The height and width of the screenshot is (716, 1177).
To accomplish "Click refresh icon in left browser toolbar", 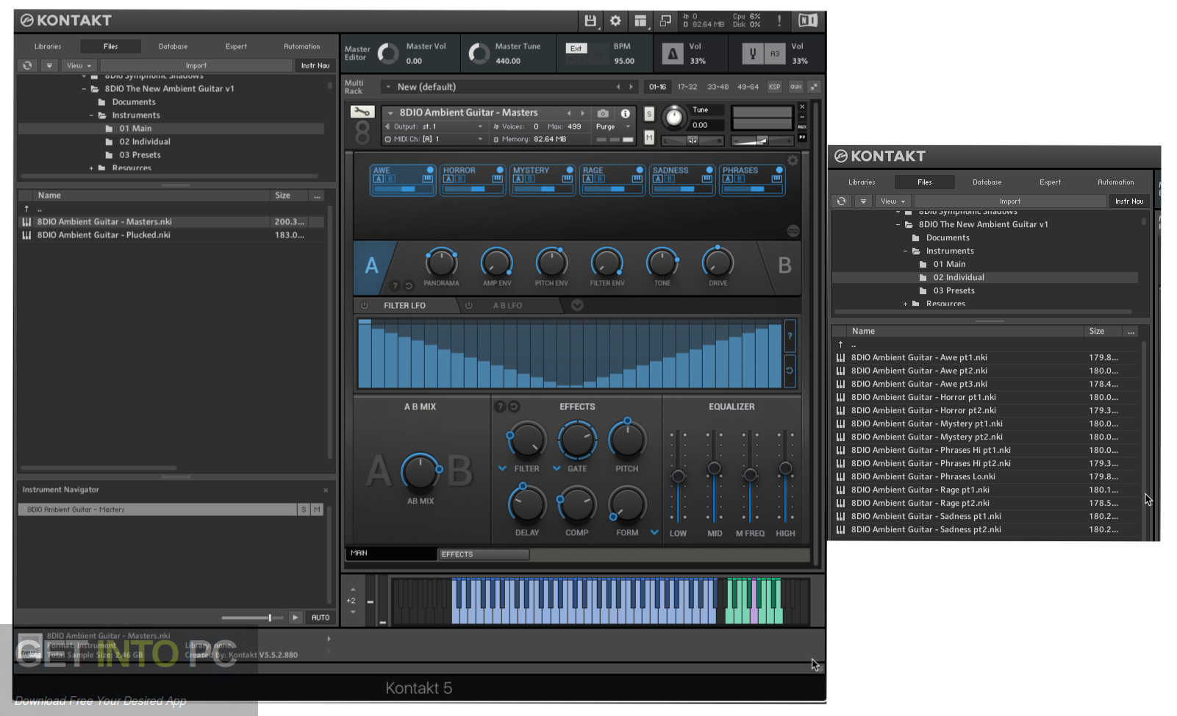I will 27,65.
